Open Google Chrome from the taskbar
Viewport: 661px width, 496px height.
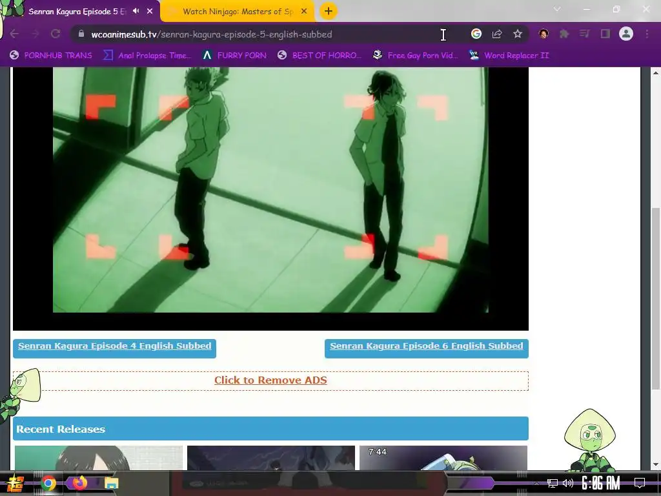(x=48, y=483)
